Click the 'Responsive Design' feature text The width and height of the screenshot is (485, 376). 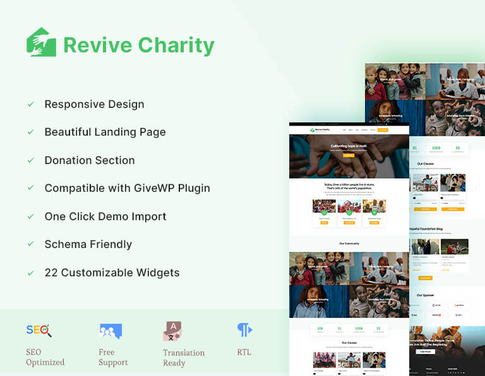point(94,105)
